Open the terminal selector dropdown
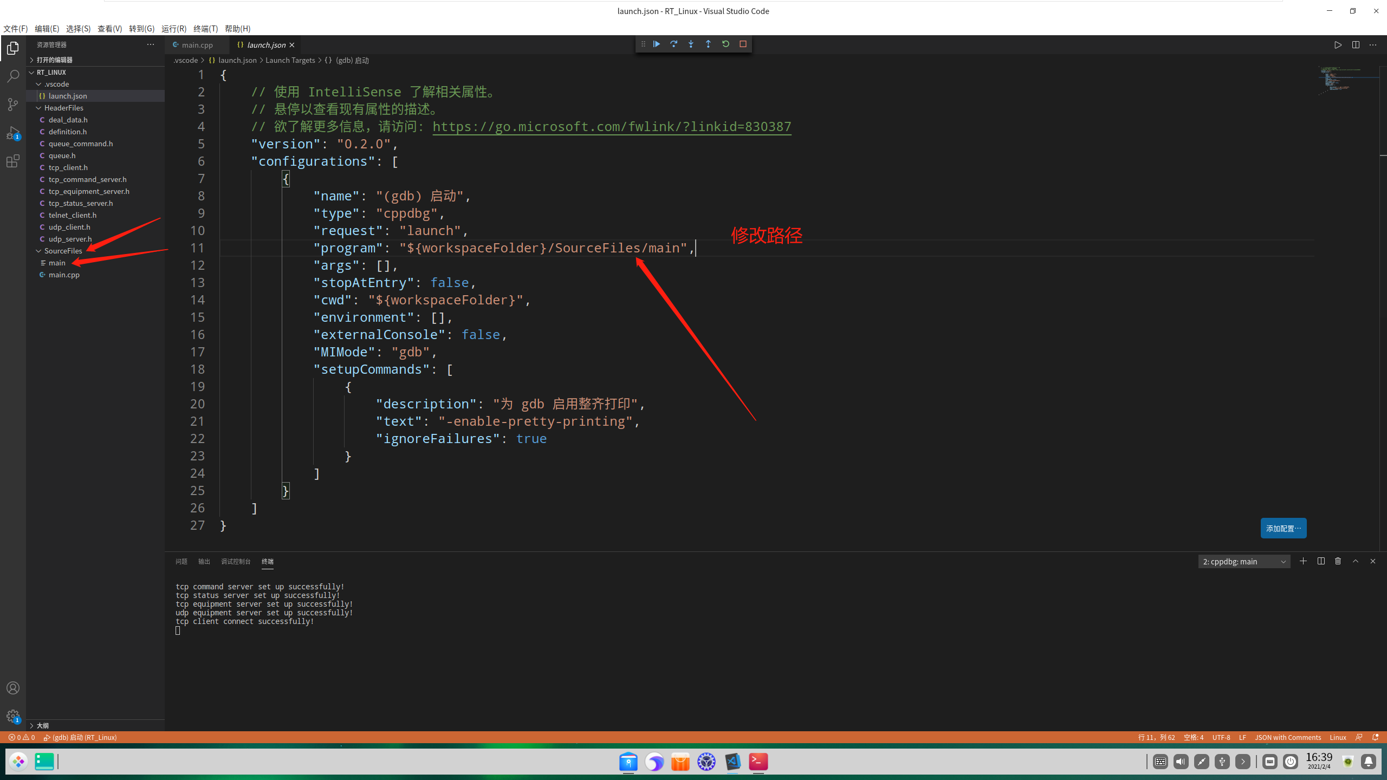 point(1244,562)
